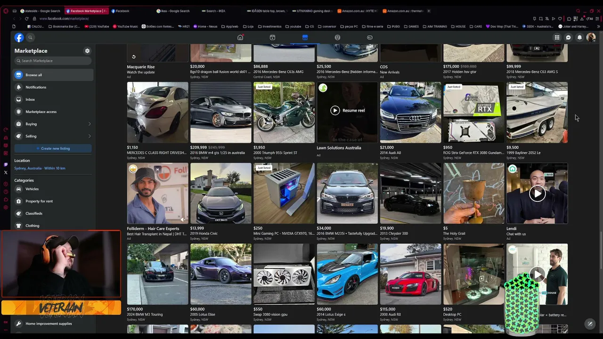Open the account profile picture menu
This screenshot has width=603, height=339.
tap(591, 38)
